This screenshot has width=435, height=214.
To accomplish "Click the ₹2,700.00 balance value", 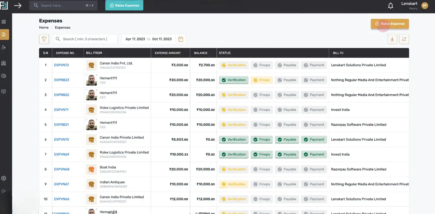I will [207, 65].
